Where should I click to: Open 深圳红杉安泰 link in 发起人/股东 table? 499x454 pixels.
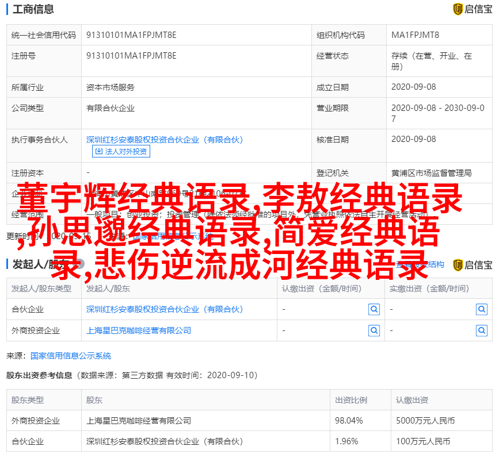pyautogui.click(x=165, y=309)
